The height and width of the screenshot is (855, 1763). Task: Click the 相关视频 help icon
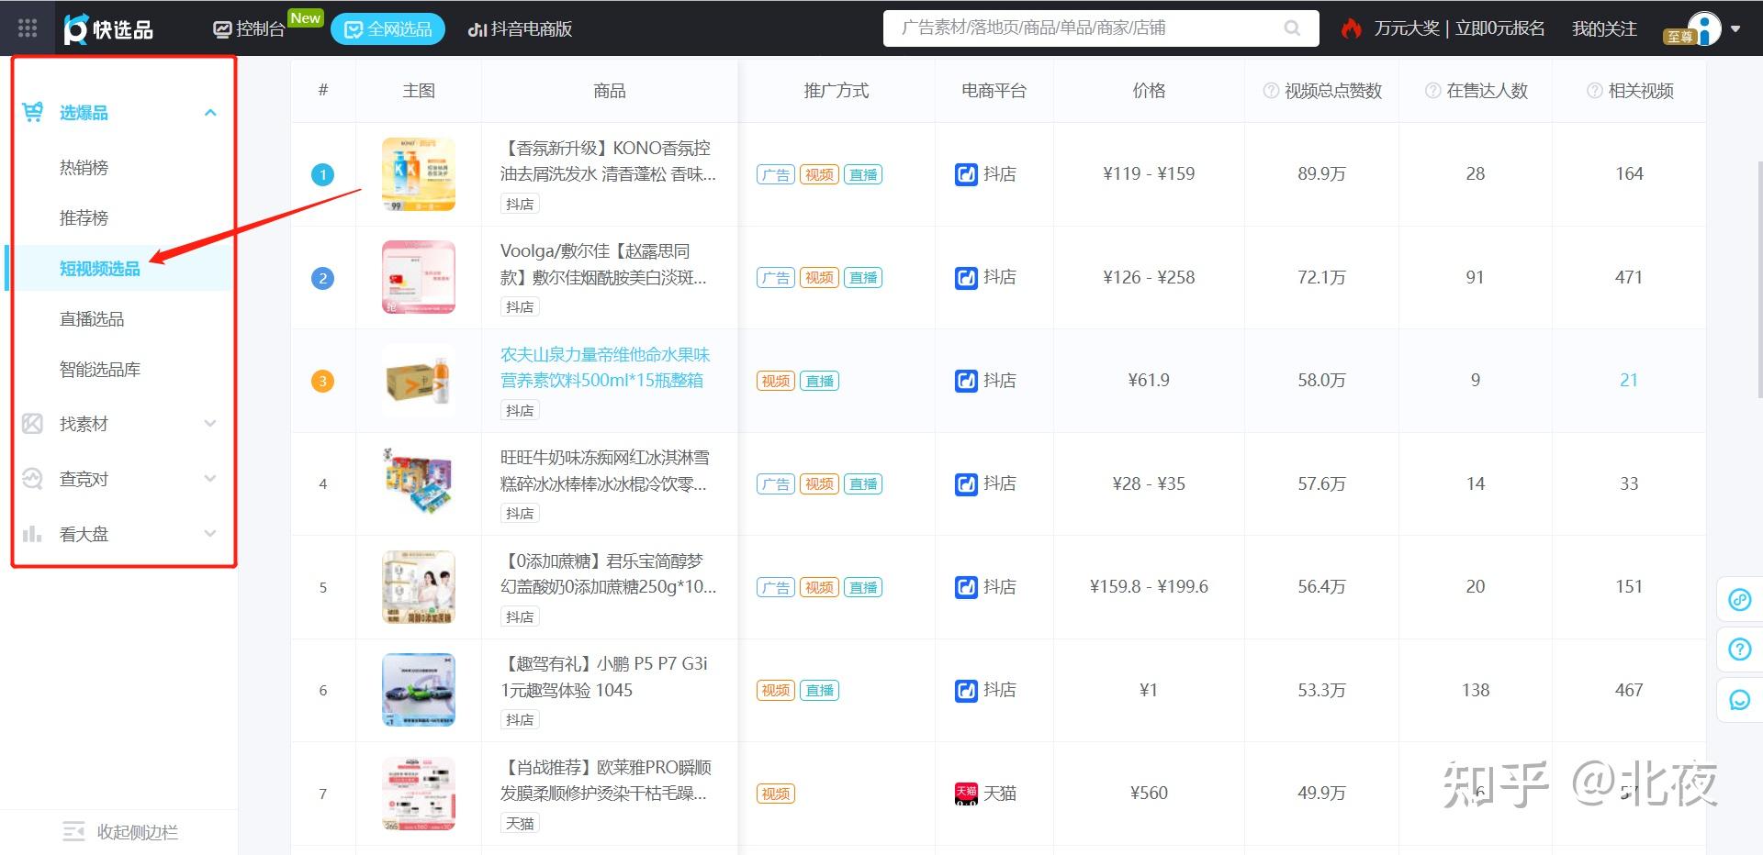[1595, 91]
